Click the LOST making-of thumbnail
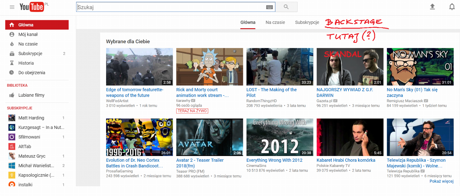This screenshot has width=460, height=196. 280,67
